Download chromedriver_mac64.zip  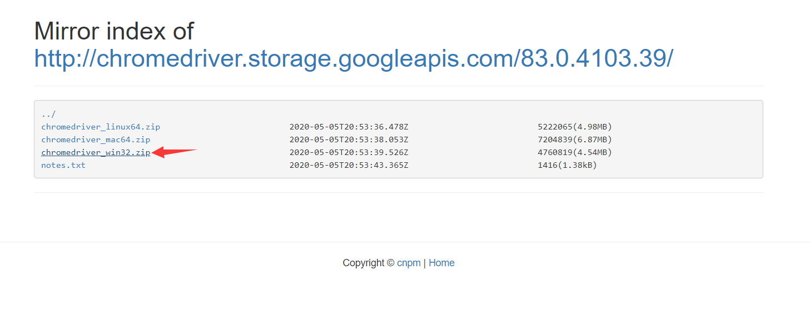(x=96, y=139)
